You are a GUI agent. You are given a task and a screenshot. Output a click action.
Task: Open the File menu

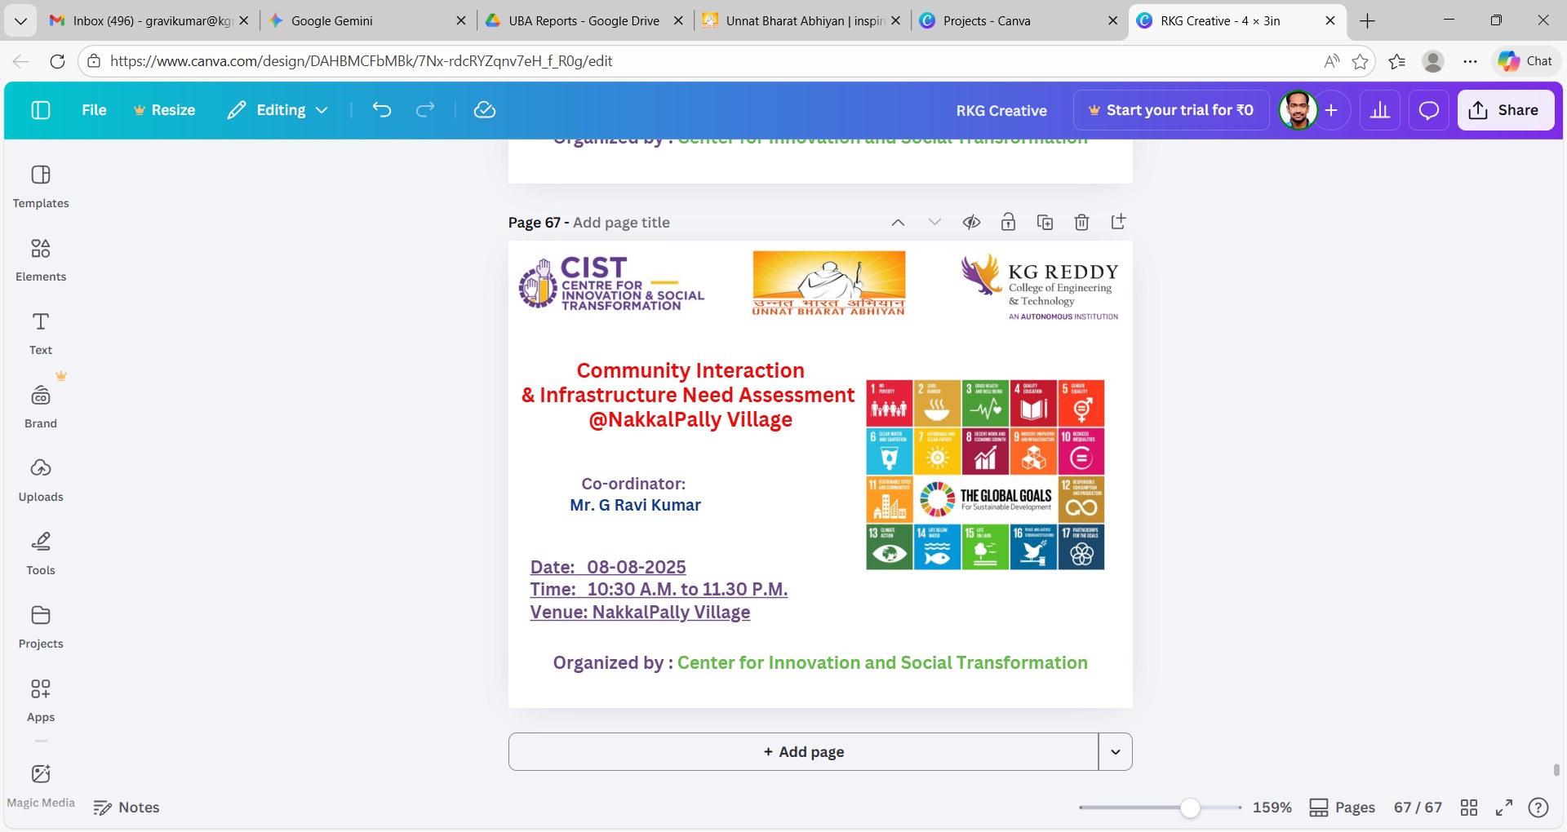coord(94,110)
